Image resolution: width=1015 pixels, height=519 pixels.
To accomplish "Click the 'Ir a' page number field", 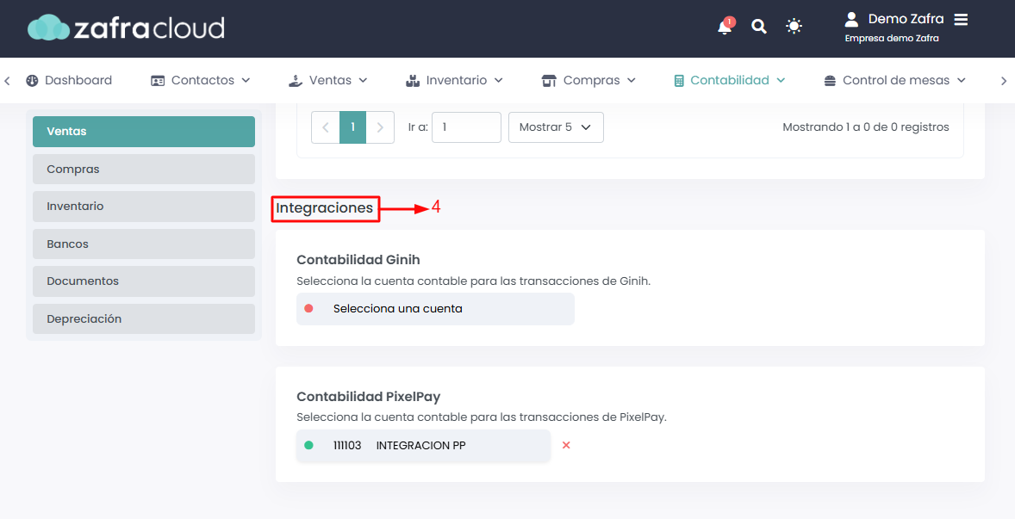I will [x=466, y=127].
